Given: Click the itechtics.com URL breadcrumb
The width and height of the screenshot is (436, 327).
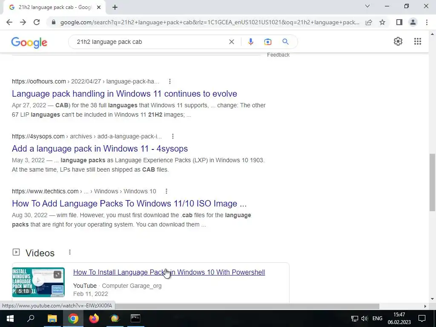Looking at the screenshot, I should click(x=84, y=191).
